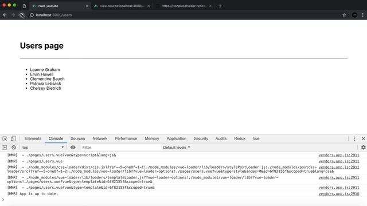Open the Audits panel
367x206 pixels.
coord(221,138)
